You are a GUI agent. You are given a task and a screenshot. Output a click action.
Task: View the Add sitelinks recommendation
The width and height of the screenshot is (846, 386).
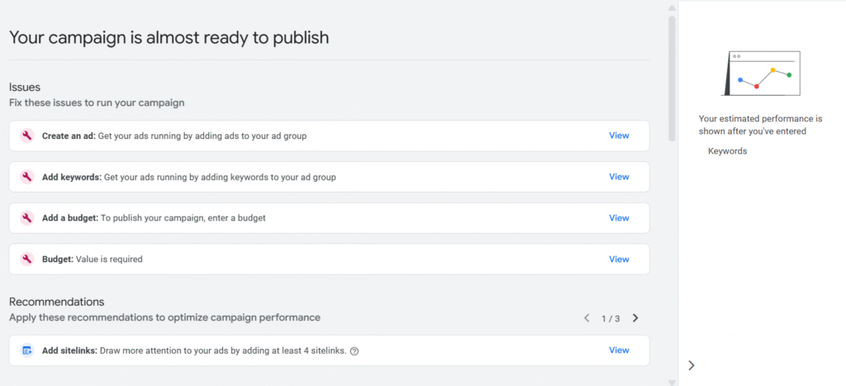pos(619,350)
